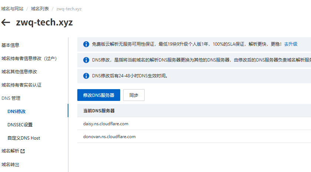This screenshot has width=311, height=172.
Task: Select the DNS修改 submenu item
Action: coord(17,112)
